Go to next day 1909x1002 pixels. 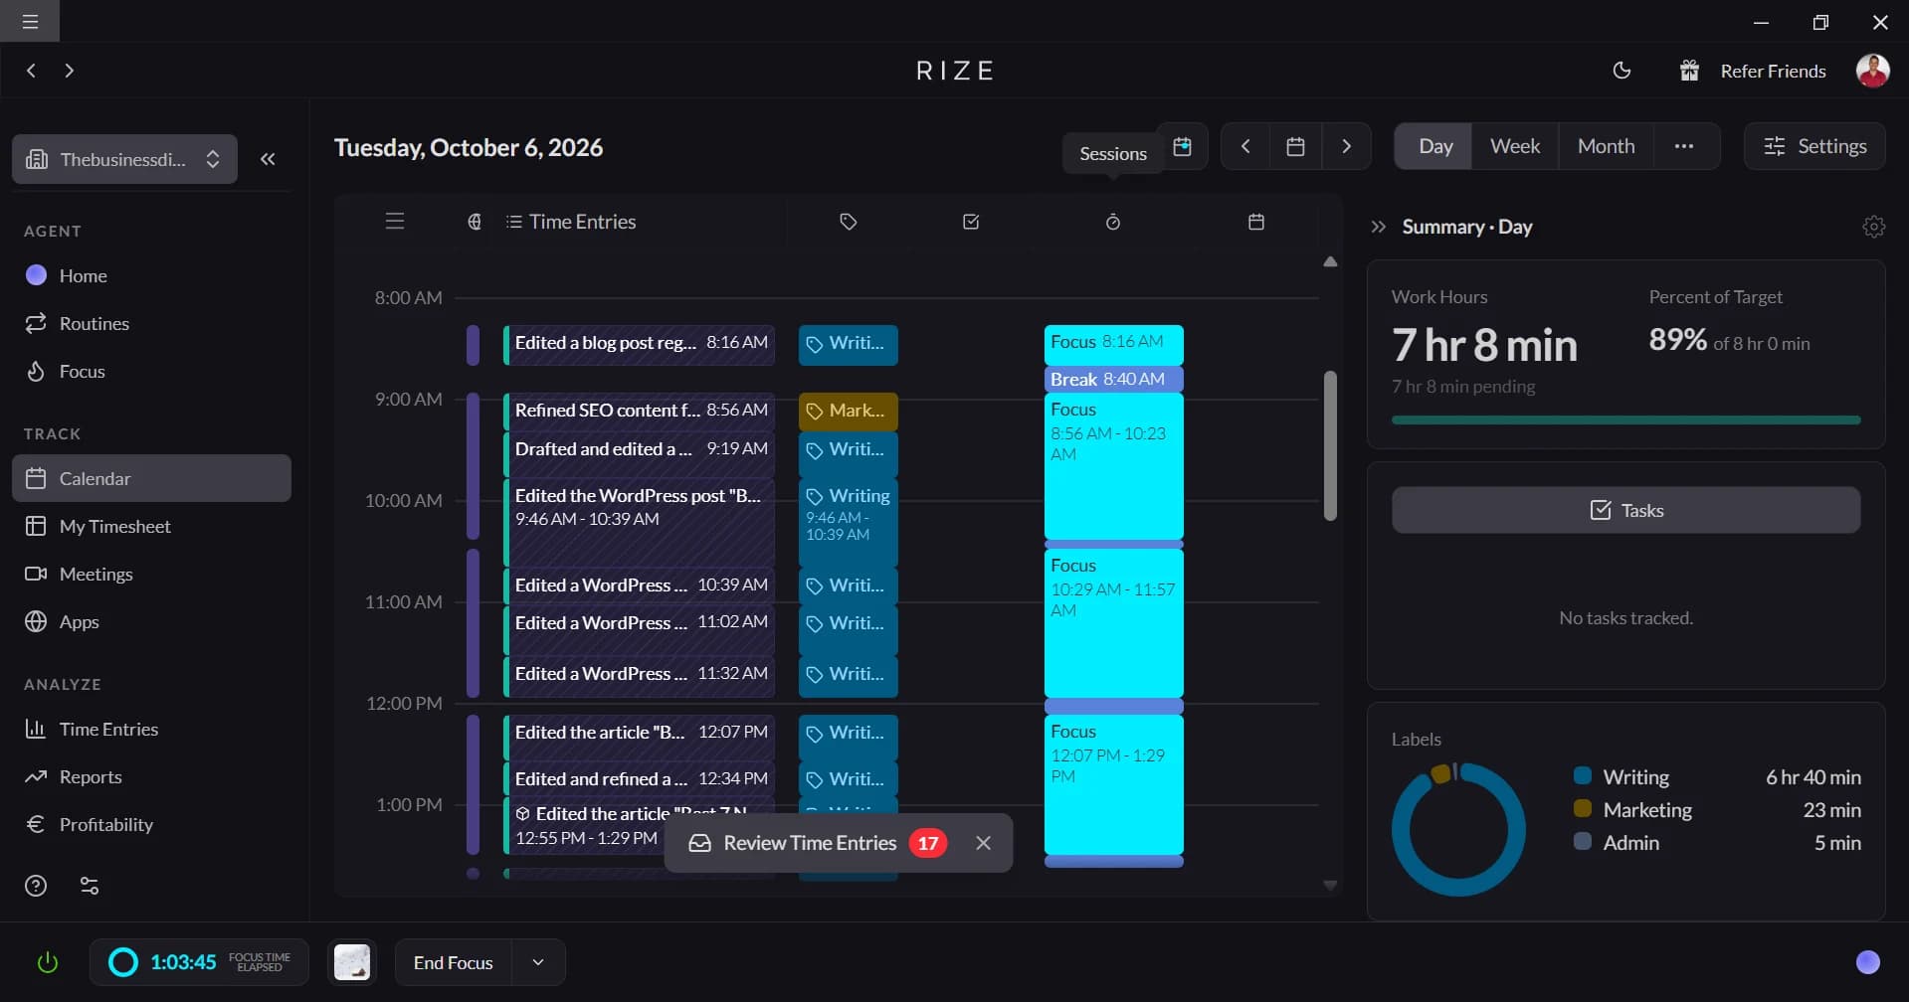point(1346,146)
